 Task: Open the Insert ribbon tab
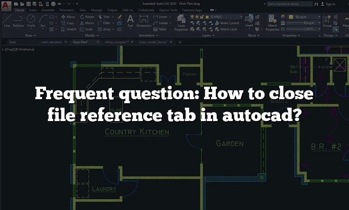(x=33, y=10)
